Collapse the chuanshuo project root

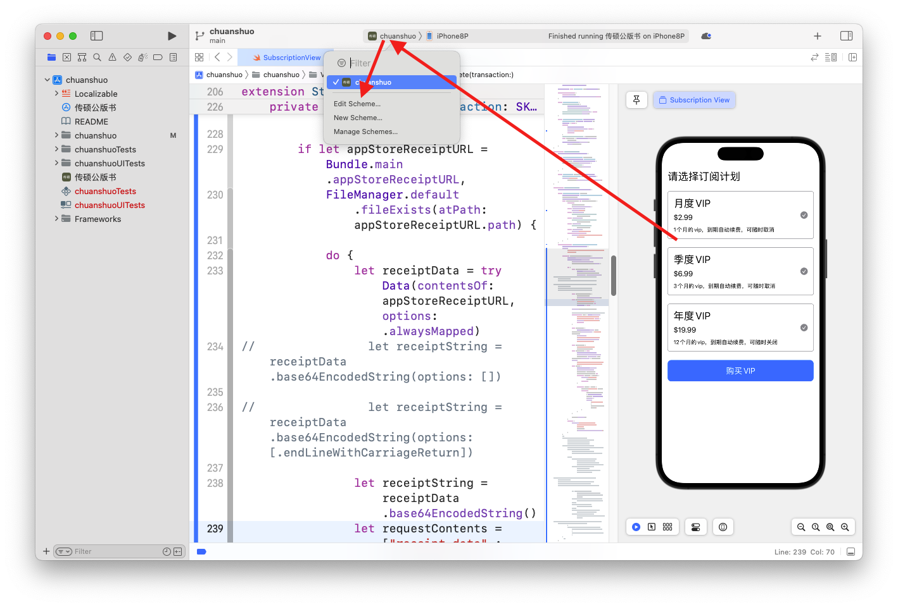[x=47, y=80]
